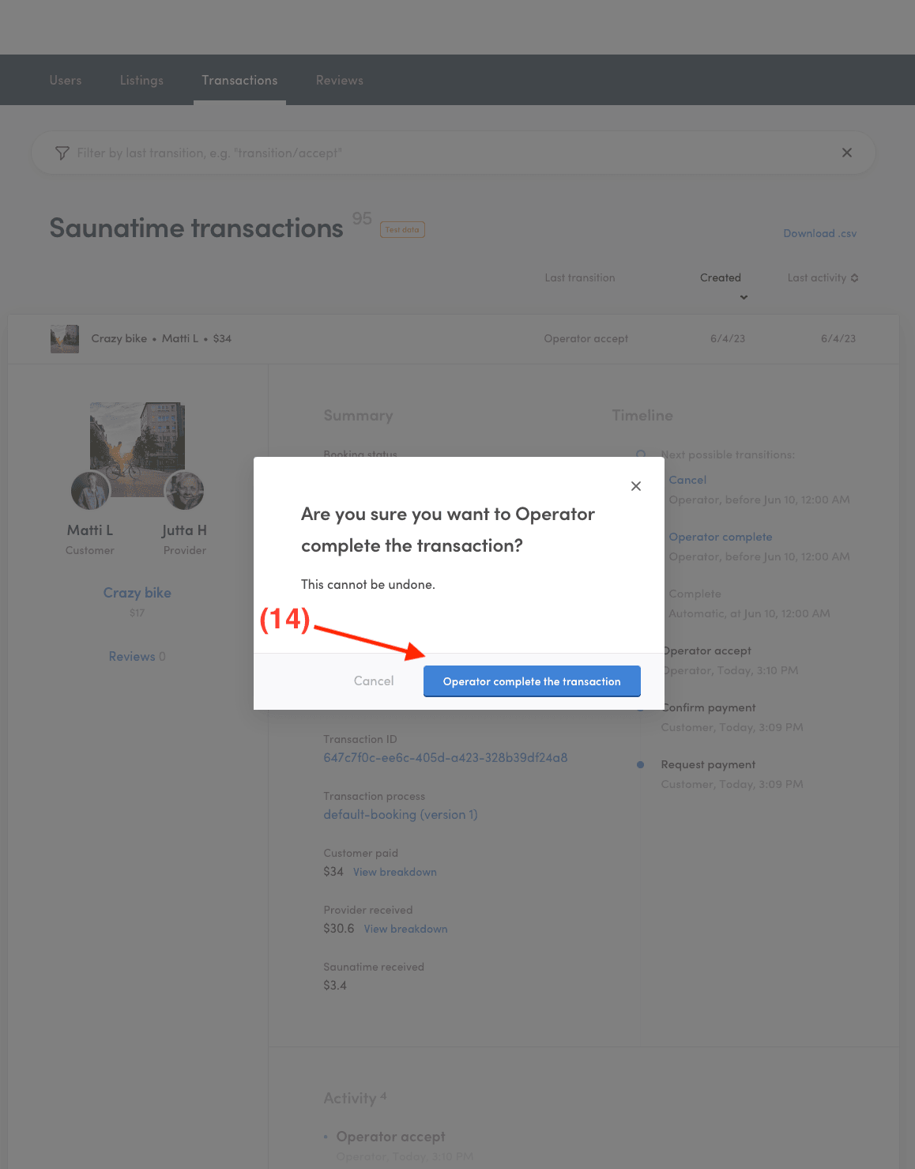Close the confirmation dialog with X icon
915x1169 pixels.
[x=636, y=486]
